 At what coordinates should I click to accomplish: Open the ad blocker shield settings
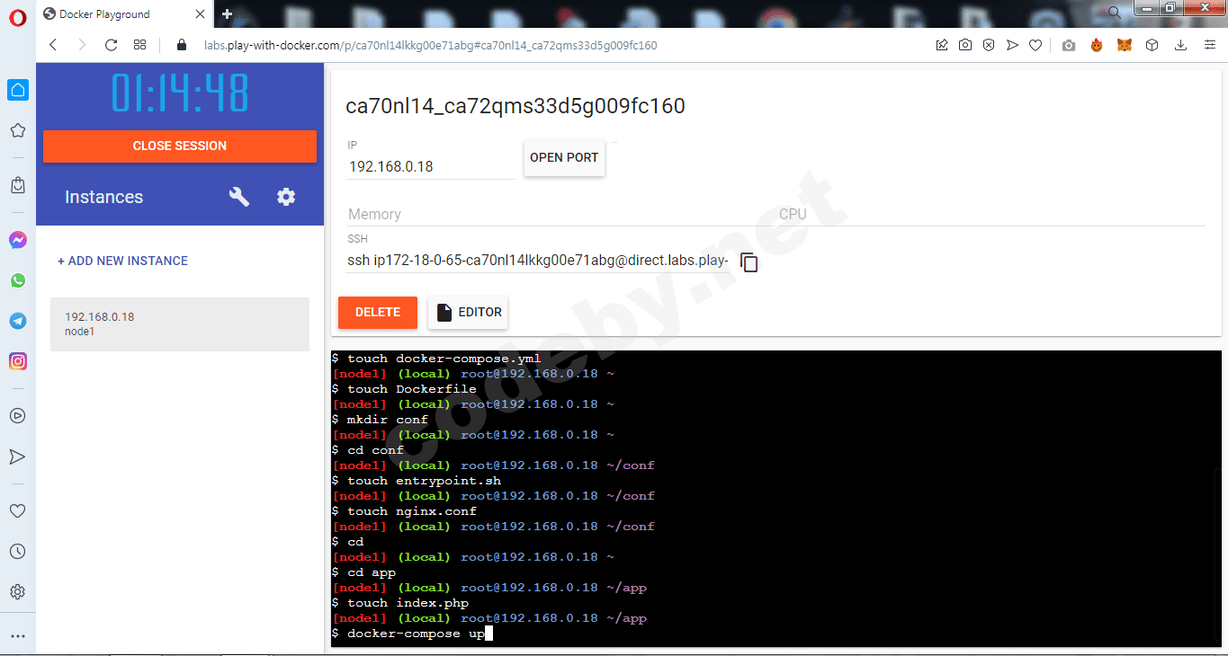click(989, 45)
